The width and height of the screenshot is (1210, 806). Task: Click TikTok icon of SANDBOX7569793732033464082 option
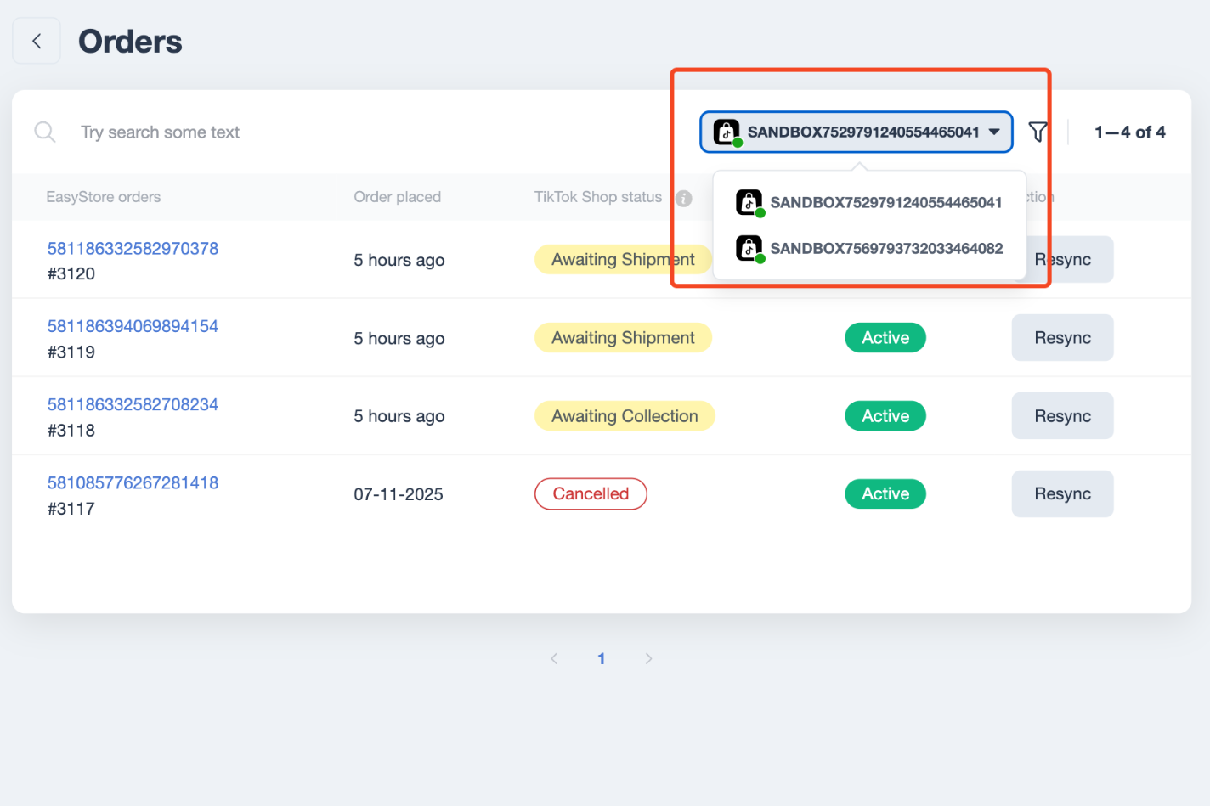[749, 248]
